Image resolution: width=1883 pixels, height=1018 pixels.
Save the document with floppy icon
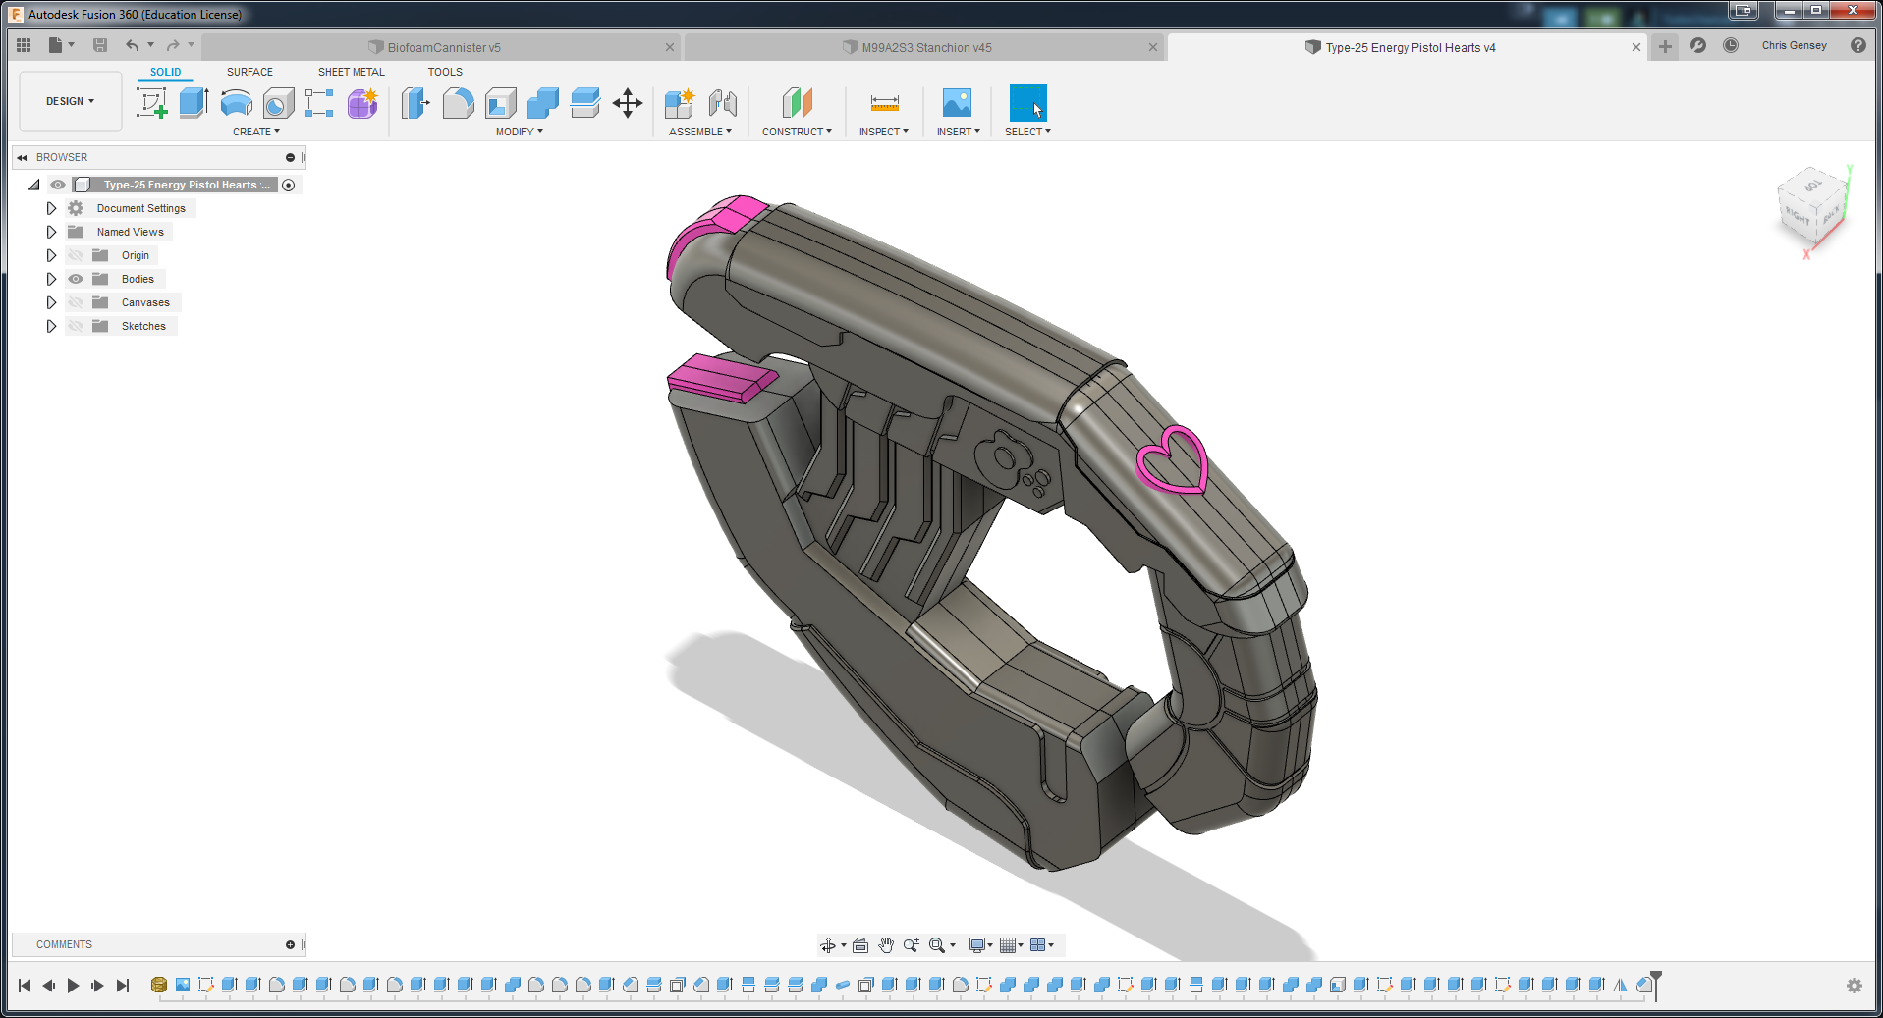100,45
